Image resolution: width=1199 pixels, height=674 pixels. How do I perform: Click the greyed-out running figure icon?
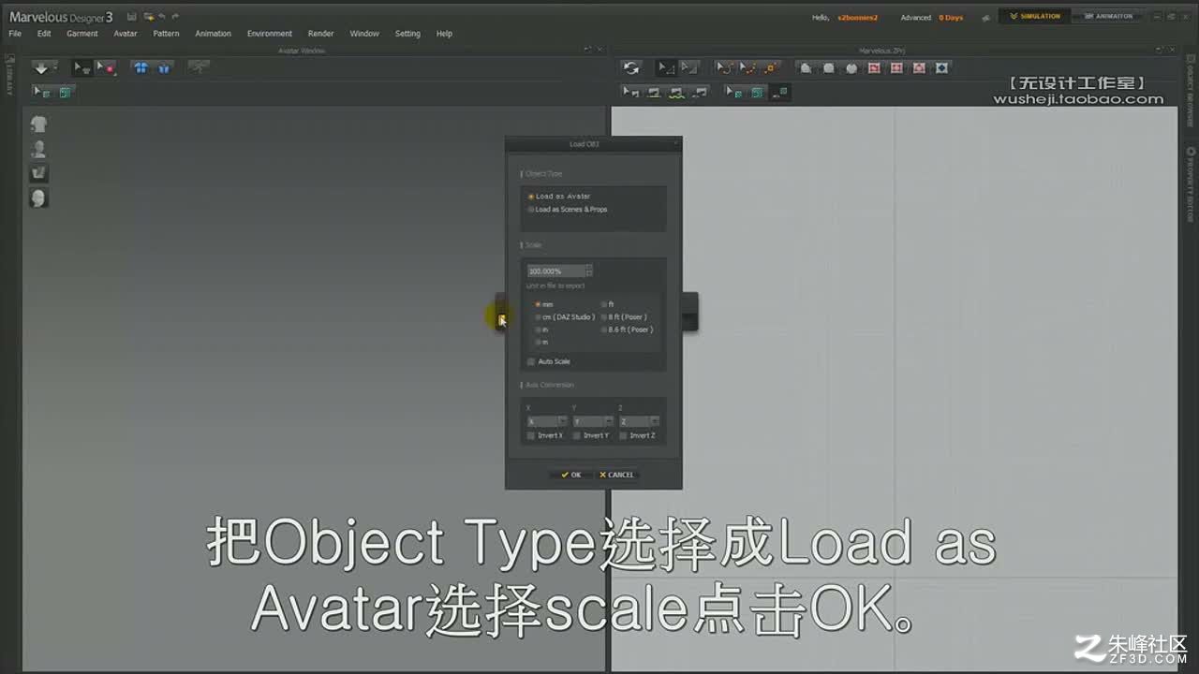pyautogui.click(x=198, y=67)
